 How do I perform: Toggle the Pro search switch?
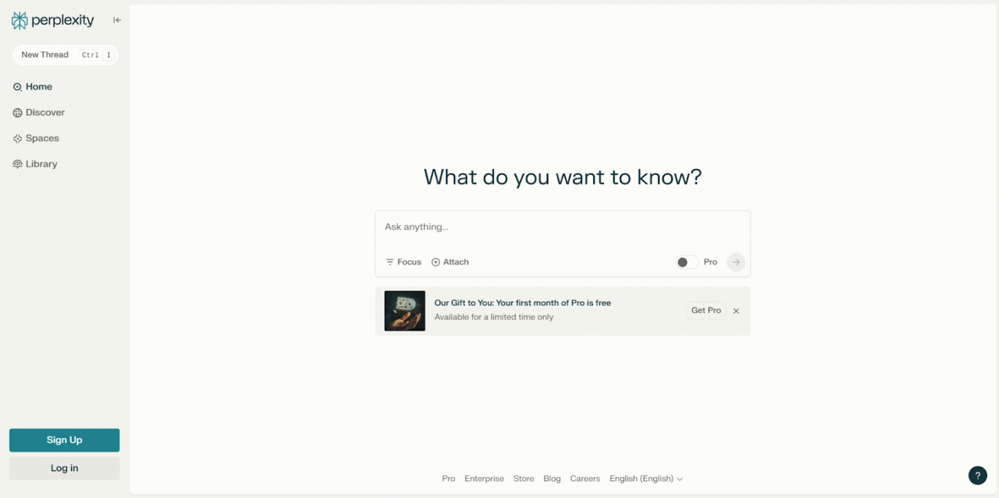click(687, 262)
